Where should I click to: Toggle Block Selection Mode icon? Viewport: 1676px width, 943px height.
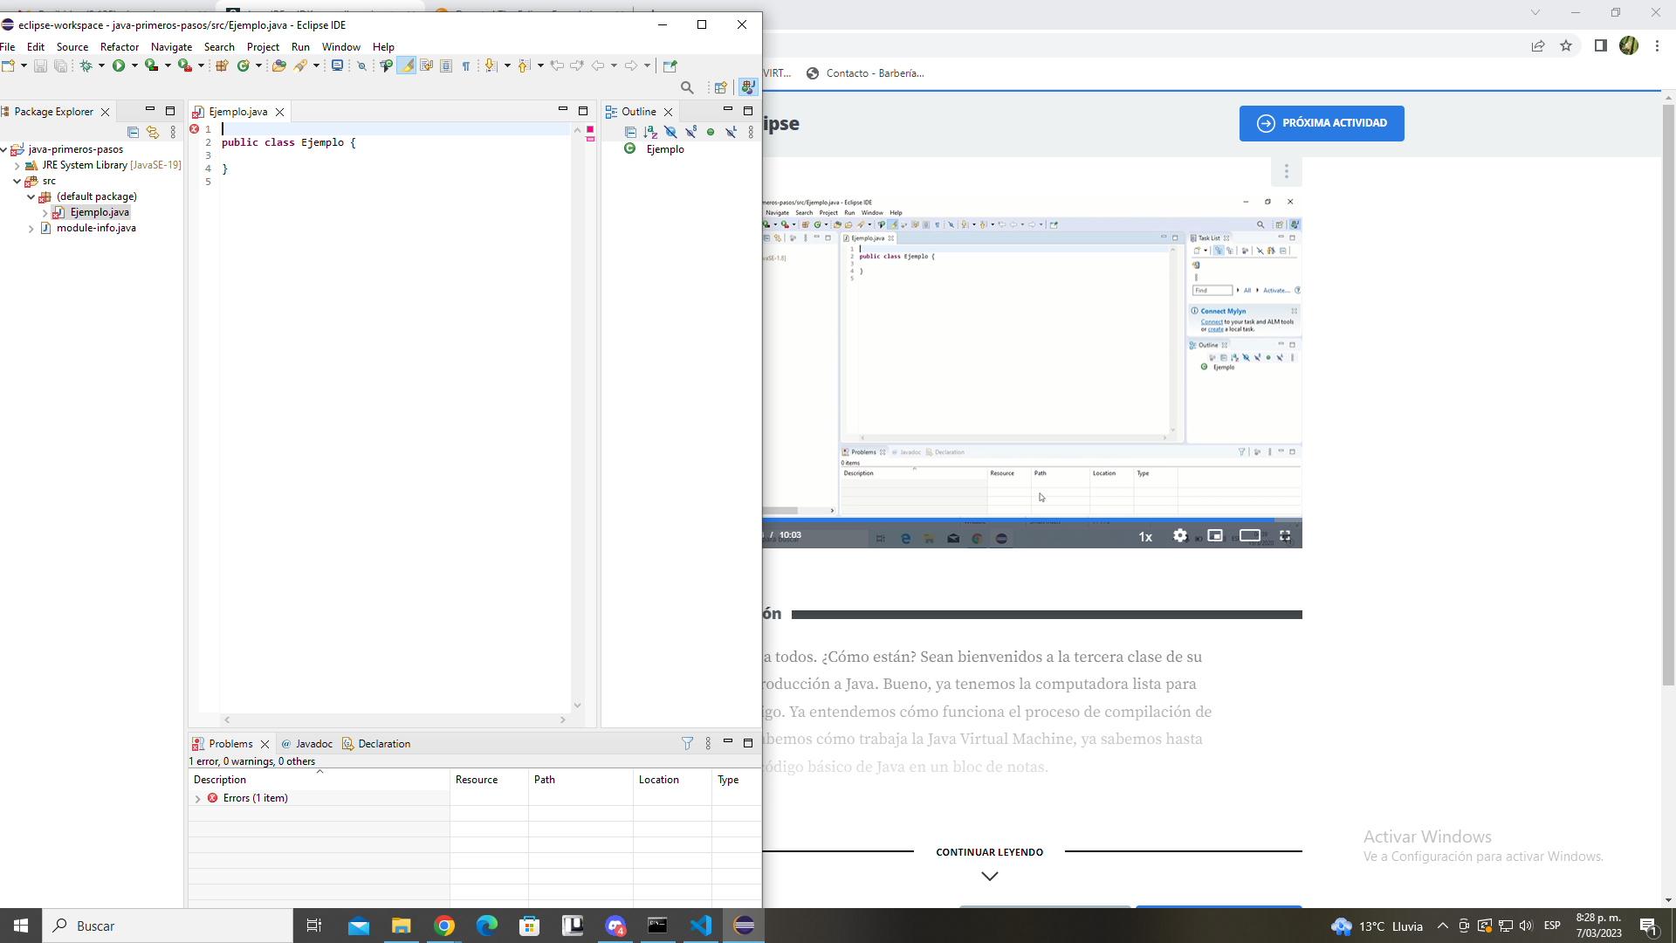pyautogui.click(x=446, y=65)
